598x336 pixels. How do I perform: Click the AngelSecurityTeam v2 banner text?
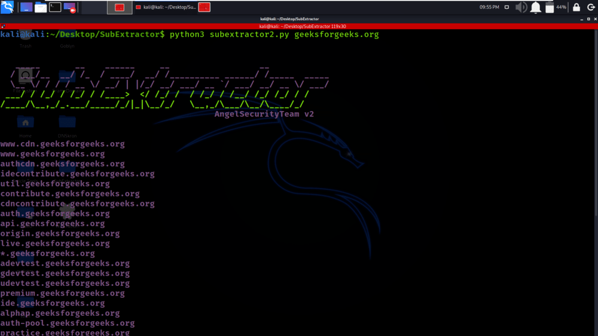coord(264,114)
